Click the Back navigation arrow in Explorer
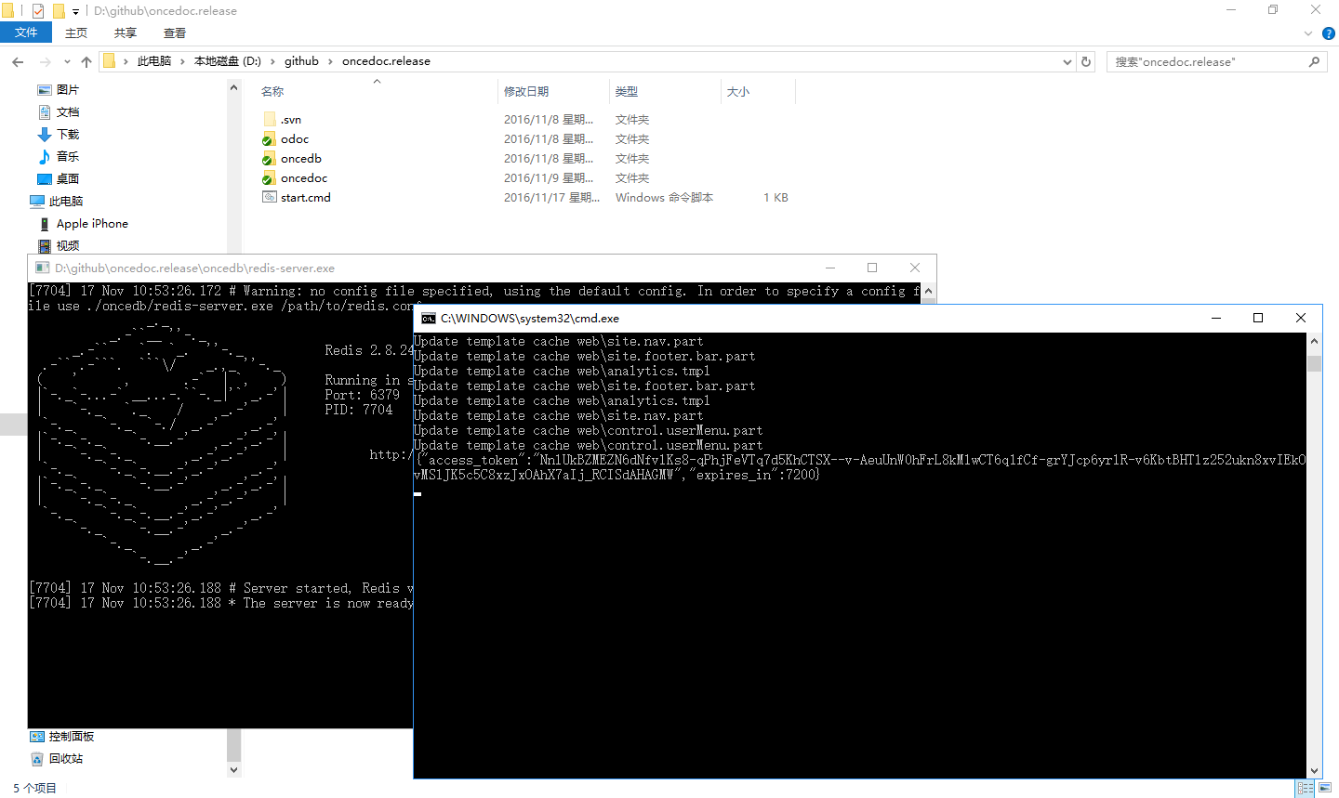The height and width of the screenshot is (798, 1339). coord(18,61)
